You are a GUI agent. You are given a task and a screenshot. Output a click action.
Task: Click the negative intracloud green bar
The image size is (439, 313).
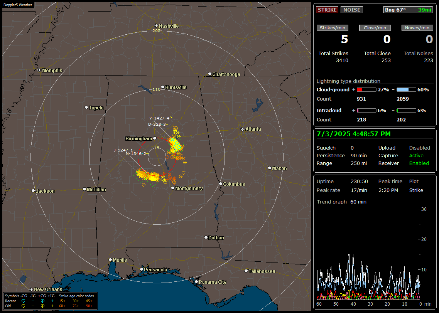pyautogui.click(x=406, y=111)
